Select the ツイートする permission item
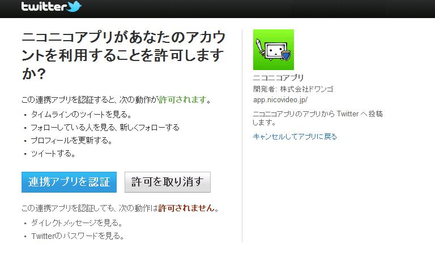The height and width of the screenshot is (257, 435). (53, 154)
